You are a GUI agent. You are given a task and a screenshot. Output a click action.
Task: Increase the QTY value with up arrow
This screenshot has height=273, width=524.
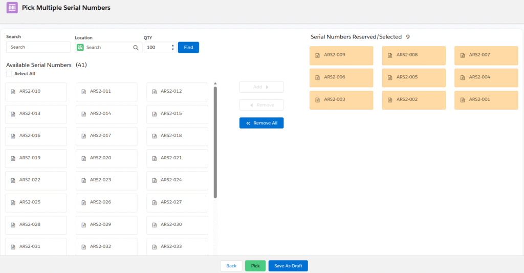(172, 46)
